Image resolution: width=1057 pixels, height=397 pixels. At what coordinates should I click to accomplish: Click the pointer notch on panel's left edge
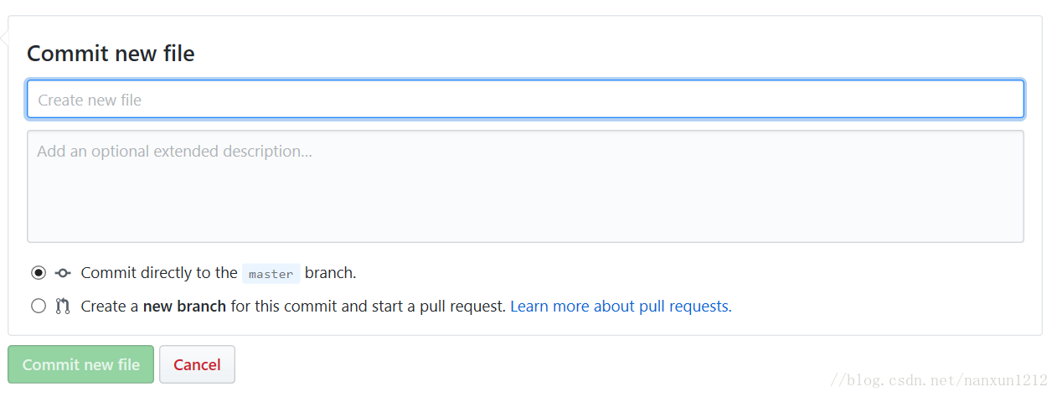4,38
